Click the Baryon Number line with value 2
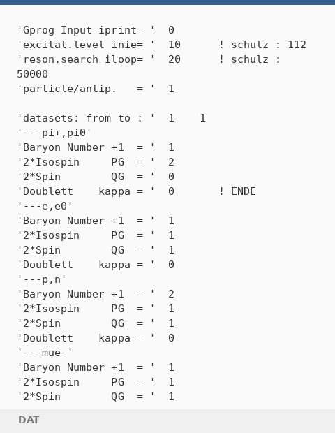The height and width of the screenshot is (433, 335). (96, 294)
